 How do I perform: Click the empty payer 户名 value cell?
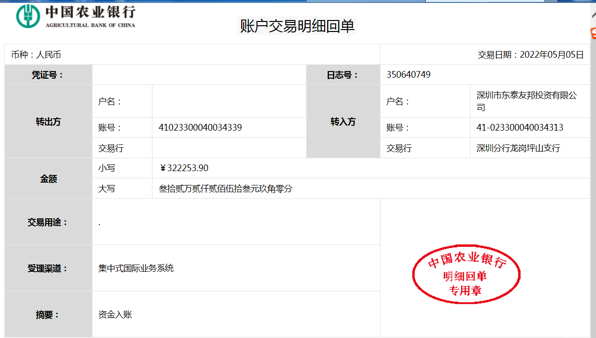(x=229, y=101)
